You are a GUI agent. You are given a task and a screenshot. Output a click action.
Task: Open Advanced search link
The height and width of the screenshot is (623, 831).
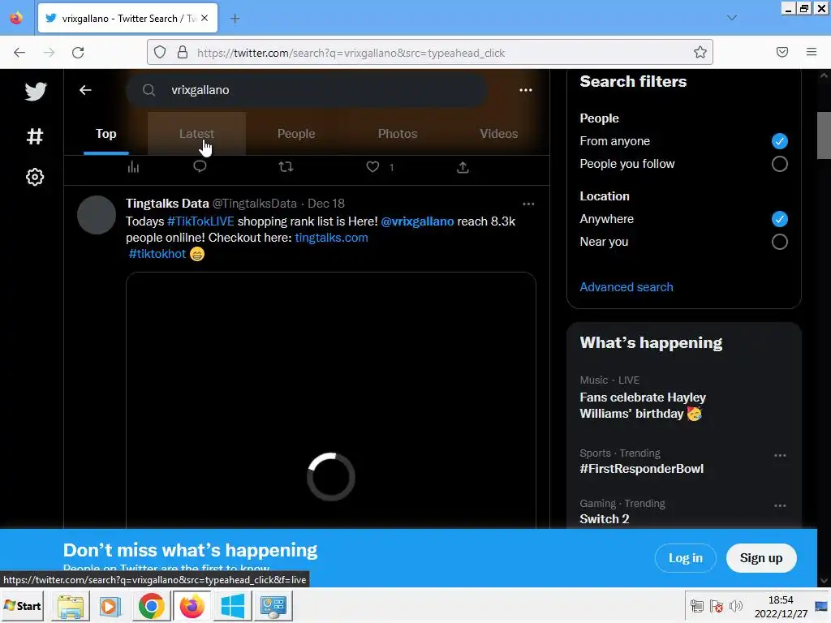point(626,286)
